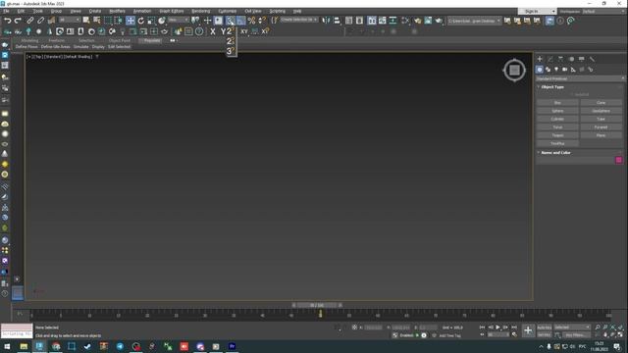This screenshot has height=353, width=628.
Task: Restrict transform to X axis
Action: tap(213, 31)
